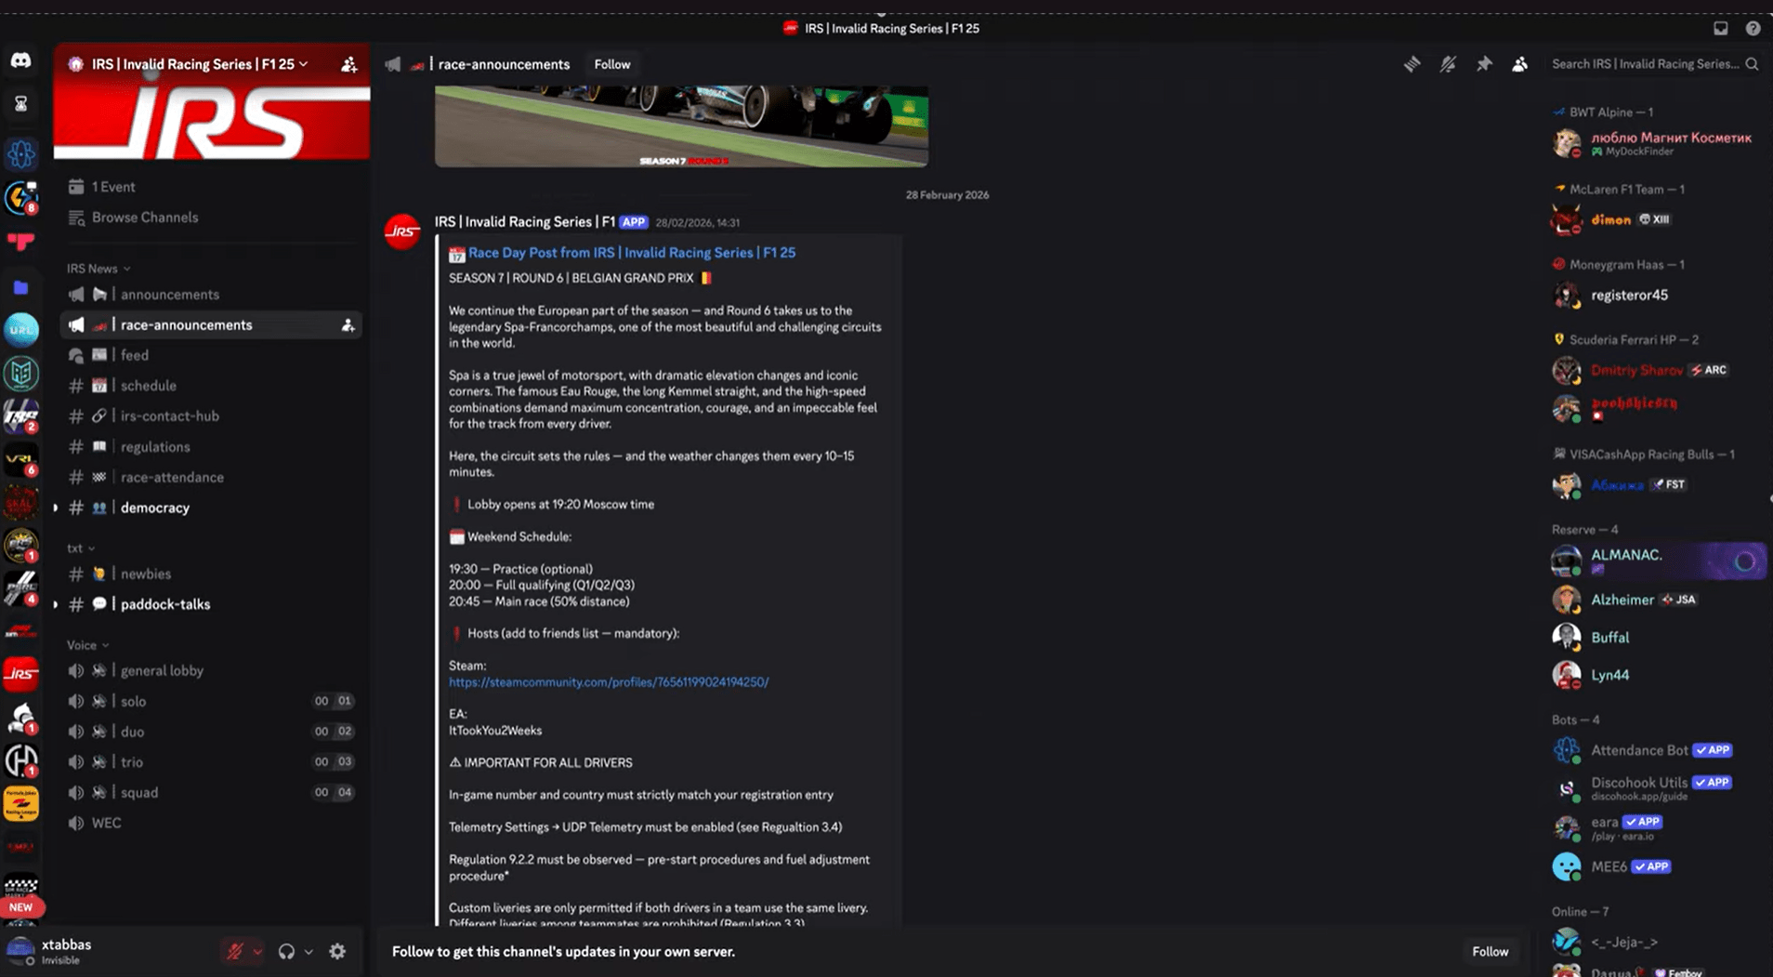
Task: Open notification settings bell icon
Action: [1448, 64]
